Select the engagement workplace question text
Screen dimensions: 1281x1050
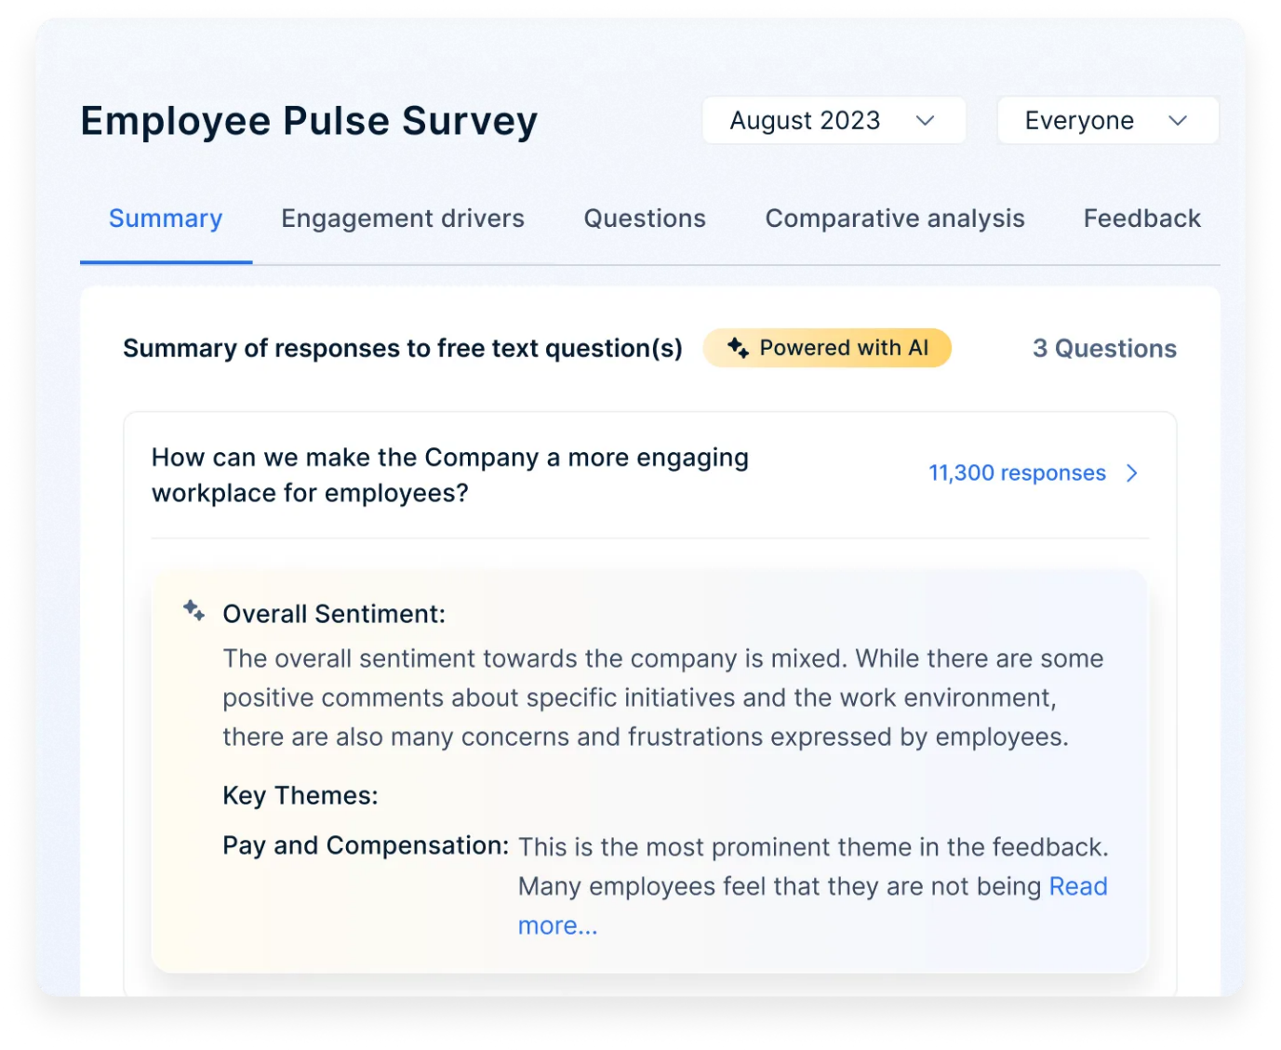click(x=450, y=474)
